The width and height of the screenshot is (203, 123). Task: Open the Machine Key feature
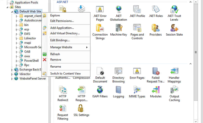coord(119,30)
